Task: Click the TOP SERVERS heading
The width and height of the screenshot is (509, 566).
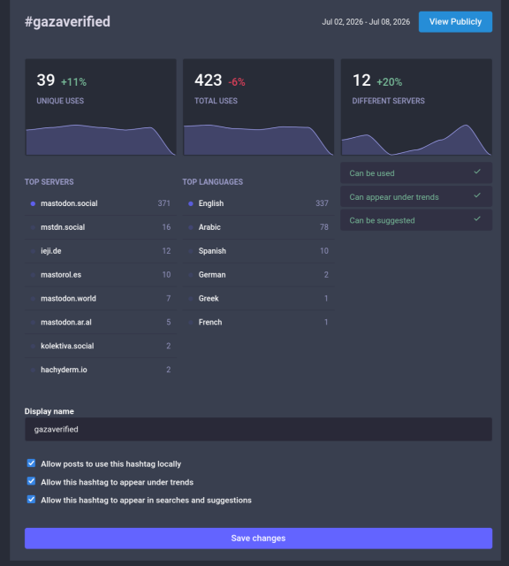Action: [x=49, y=182]
